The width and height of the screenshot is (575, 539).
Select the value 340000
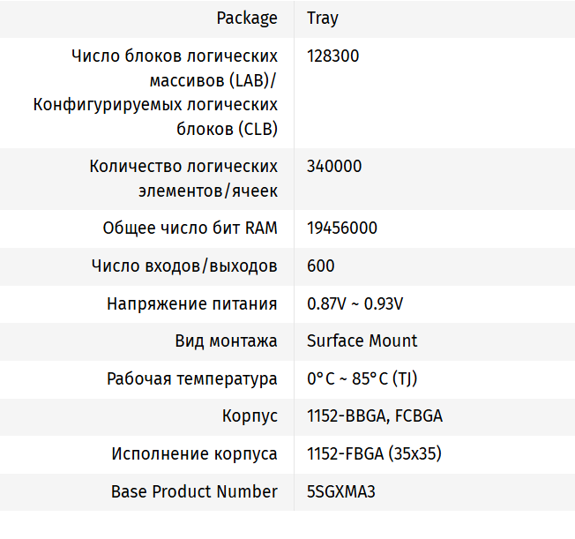click(x=334, y=166)
